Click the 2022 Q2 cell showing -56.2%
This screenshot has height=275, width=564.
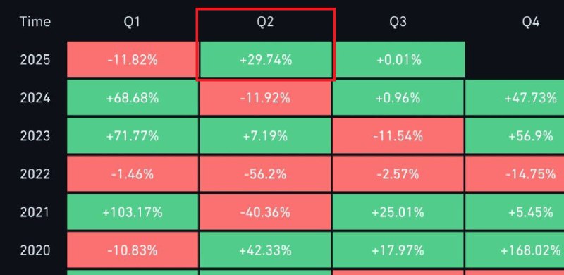click(265, 174)
